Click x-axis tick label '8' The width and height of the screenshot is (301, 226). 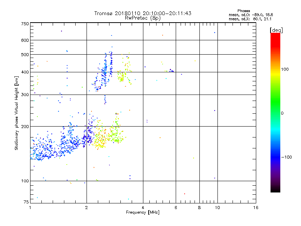click(x=199, y=208)
